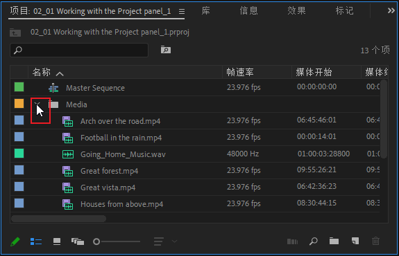Click the Going_Home_Music.wav teal label swatch
This screenshot has width=399, height=256.
(19, 153)
